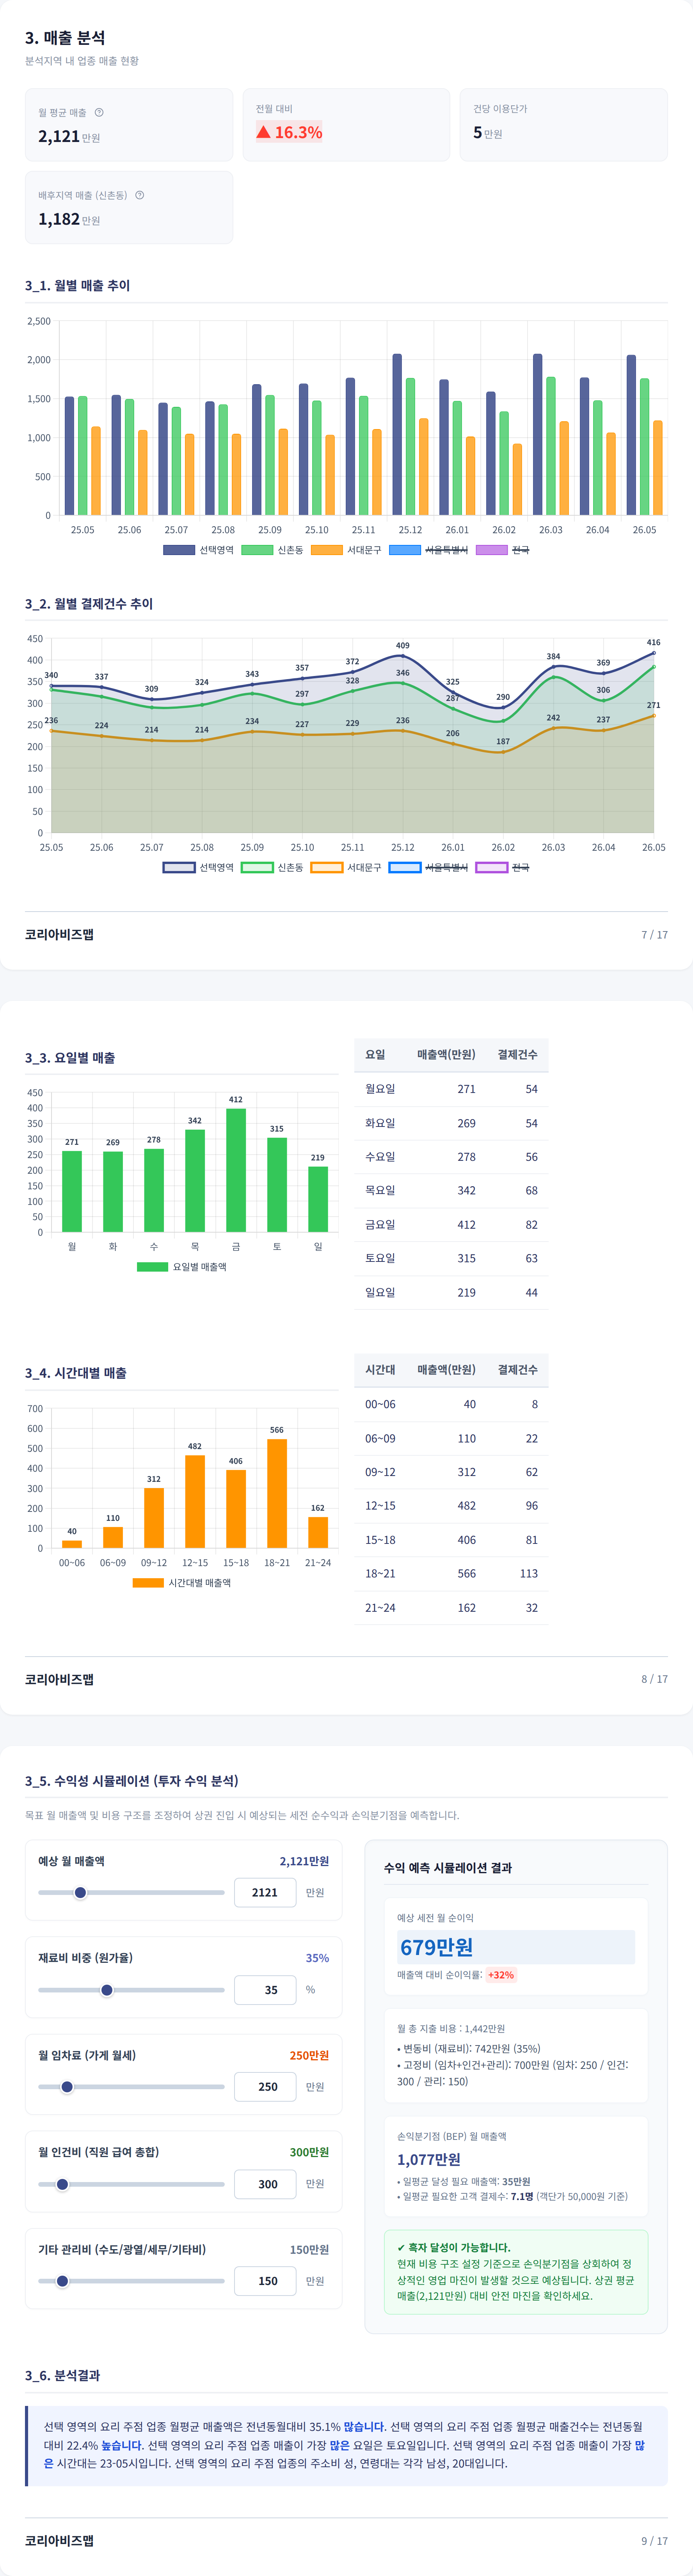This screenshot has height=2576, width=693.
Task: Click the +32% profit rate badge
Action: pos(501,1975)
